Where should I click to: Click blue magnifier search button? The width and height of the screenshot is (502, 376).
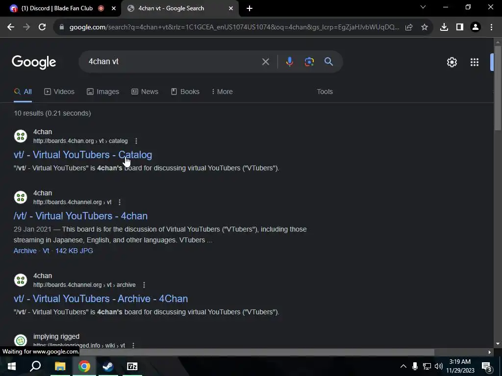click(x=329, y=62)
